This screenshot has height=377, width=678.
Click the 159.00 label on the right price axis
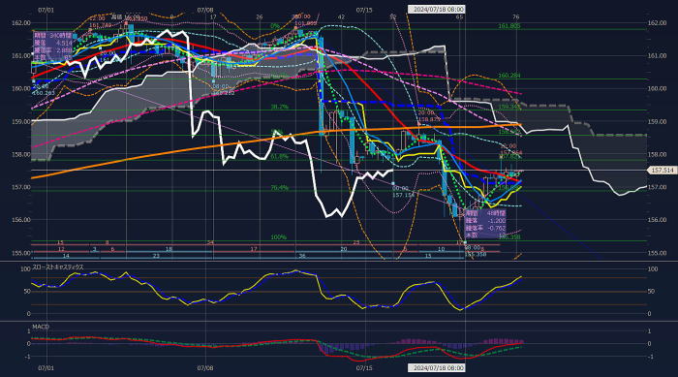click(657, 121)
